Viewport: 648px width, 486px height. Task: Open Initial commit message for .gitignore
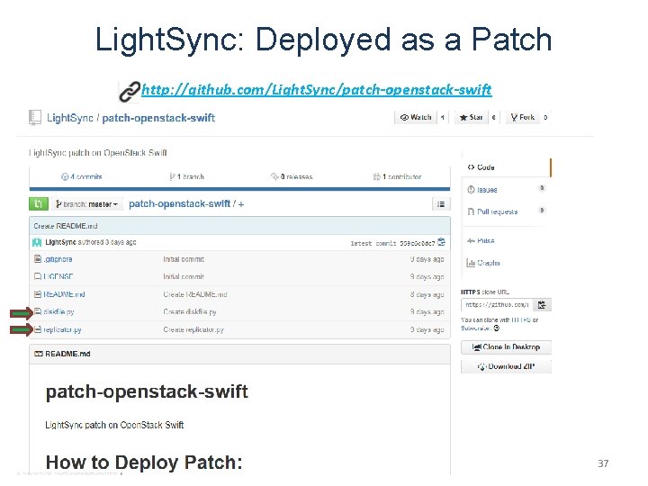pyautogui.click(x=184, y=259)
